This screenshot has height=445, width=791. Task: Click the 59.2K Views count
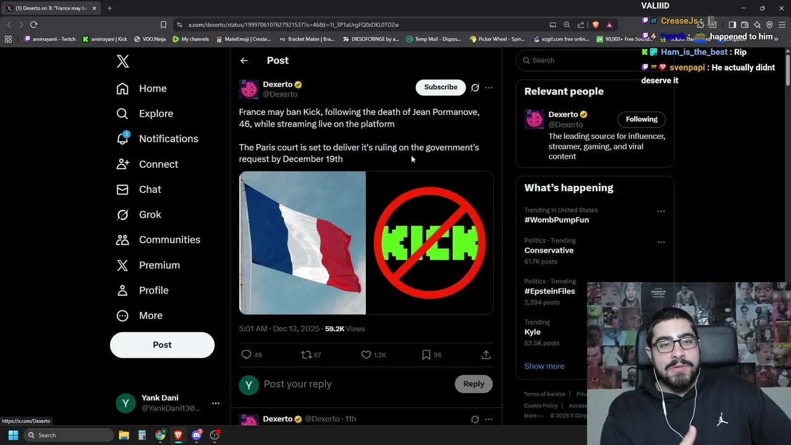click(x=345, y=329)
